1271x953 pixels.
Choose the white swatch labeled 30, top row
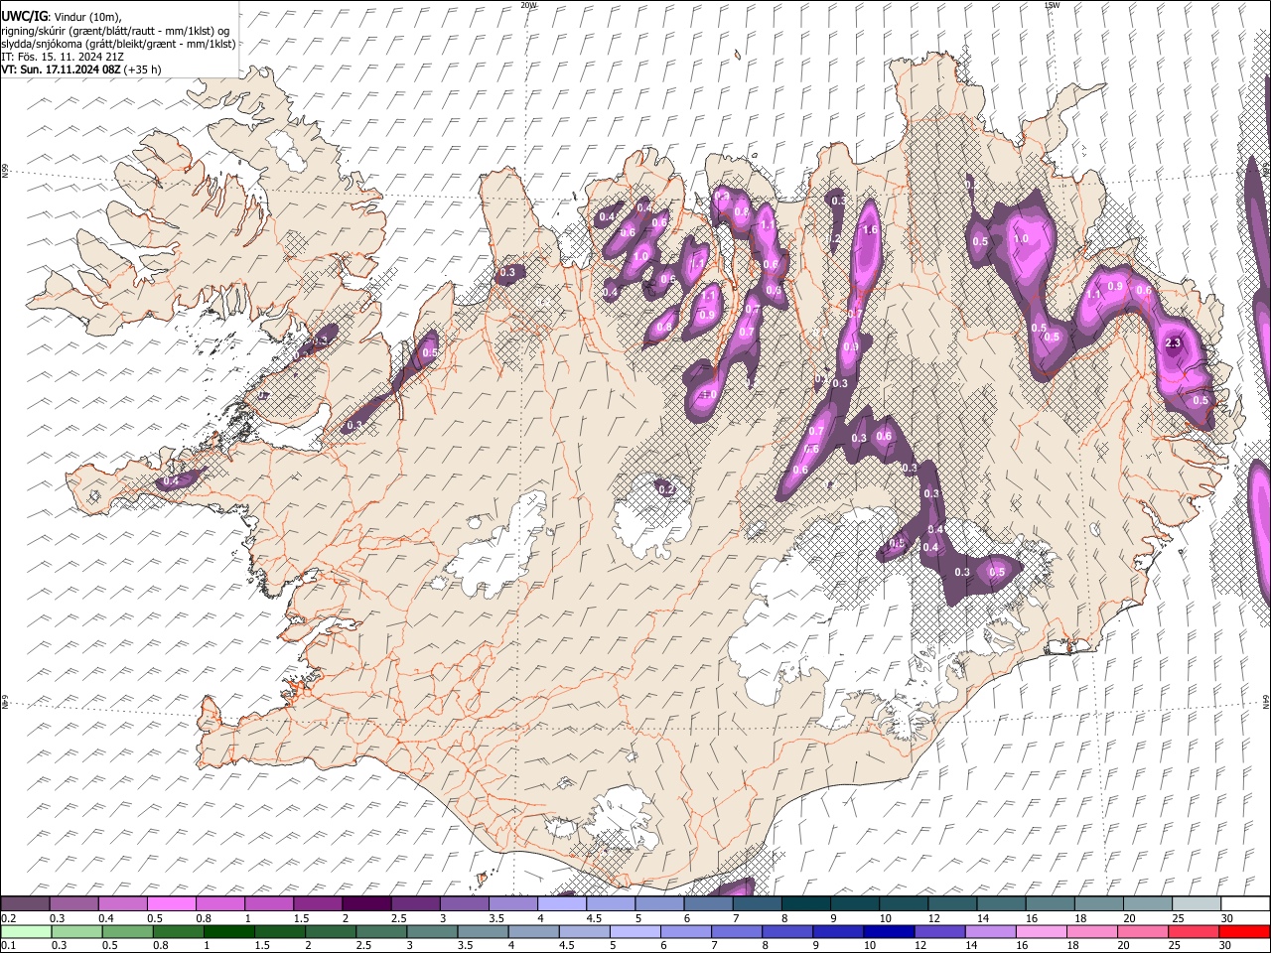1245,904
